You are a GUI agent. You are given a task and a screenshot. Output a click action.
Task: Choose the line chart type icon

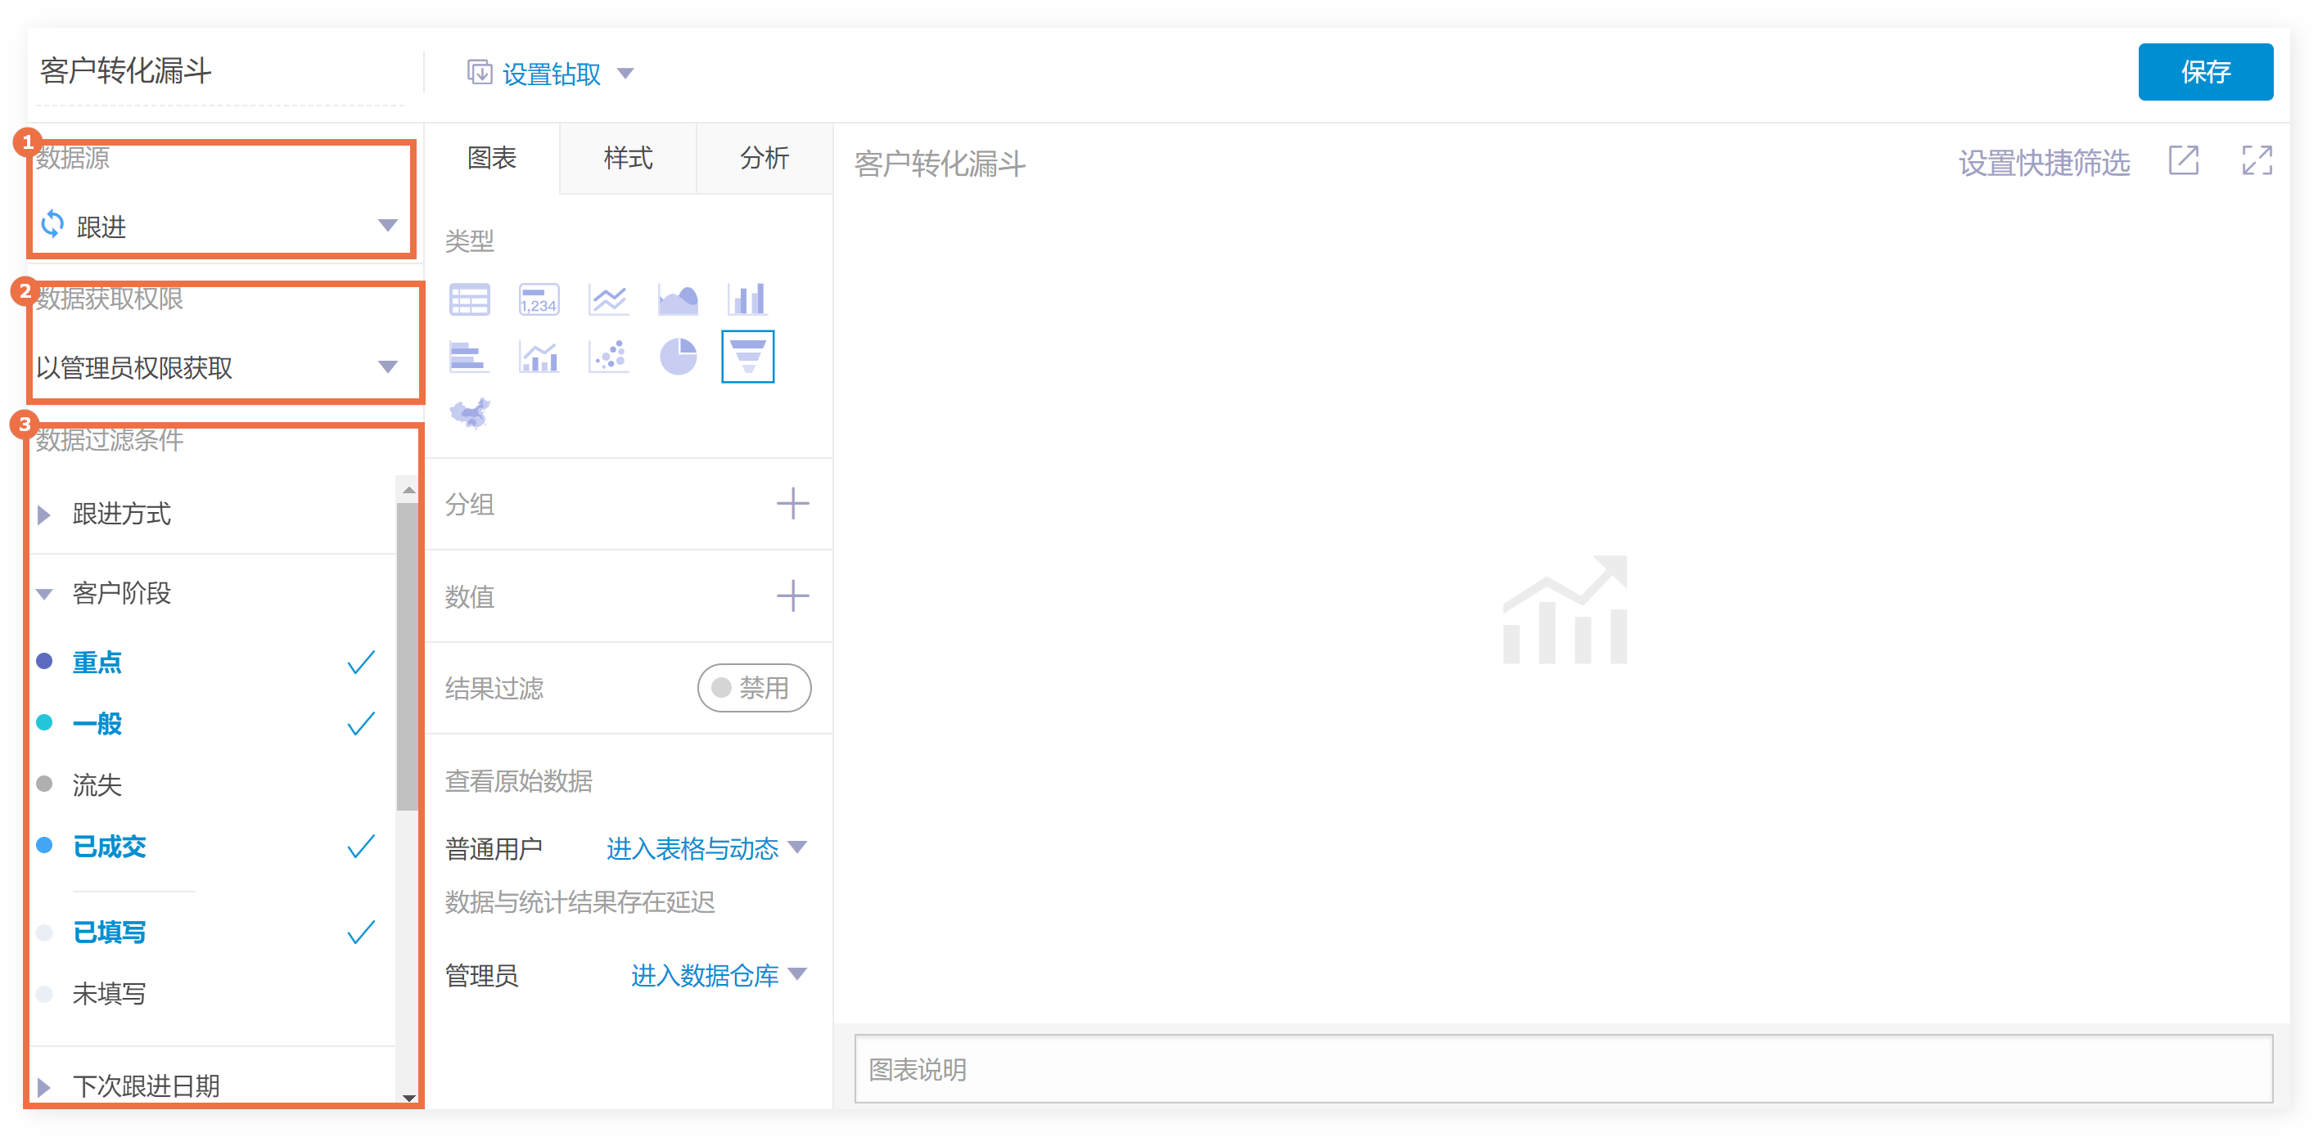[608, 299]
